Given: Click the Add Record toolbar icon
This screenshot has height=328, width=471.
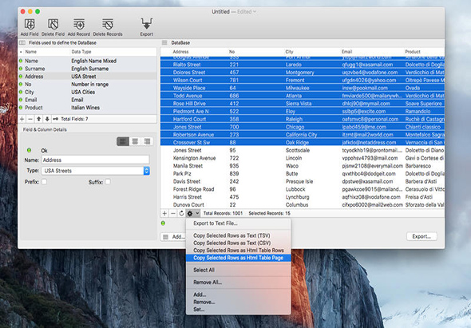Looking at the screenshot, I should point(79,24).
